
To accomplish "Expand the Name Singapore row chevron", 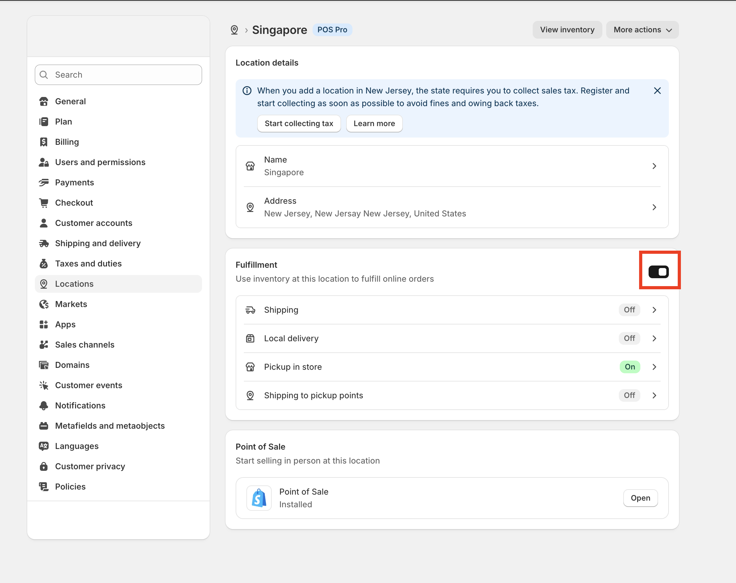I will pos(654,166).
